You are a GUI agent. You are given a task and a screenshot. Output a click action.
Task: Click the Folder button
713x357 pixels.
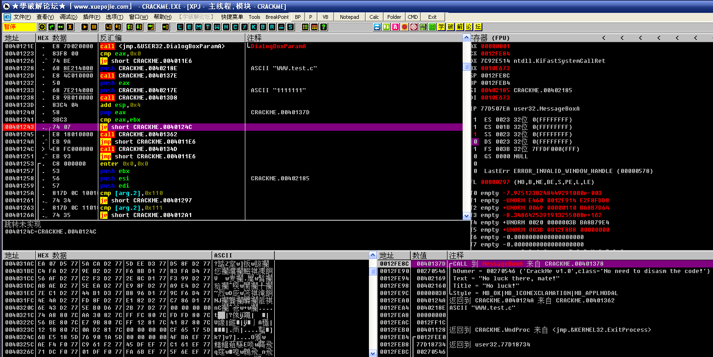point(394,17)
